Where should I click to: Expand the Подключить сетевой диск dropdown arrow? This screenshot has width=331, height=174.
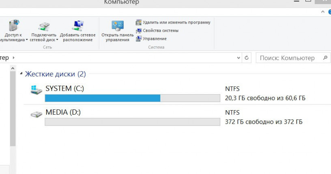pyautogui.click(x=57, y=40)
